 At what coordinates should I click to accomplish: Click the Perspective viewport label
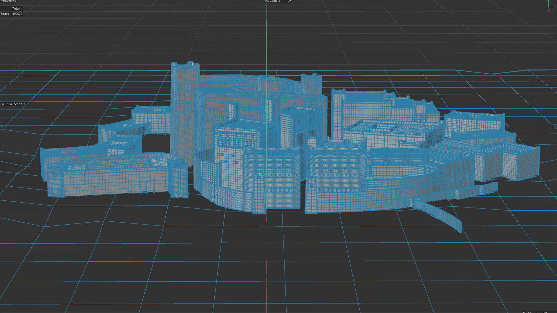(8, 1)
